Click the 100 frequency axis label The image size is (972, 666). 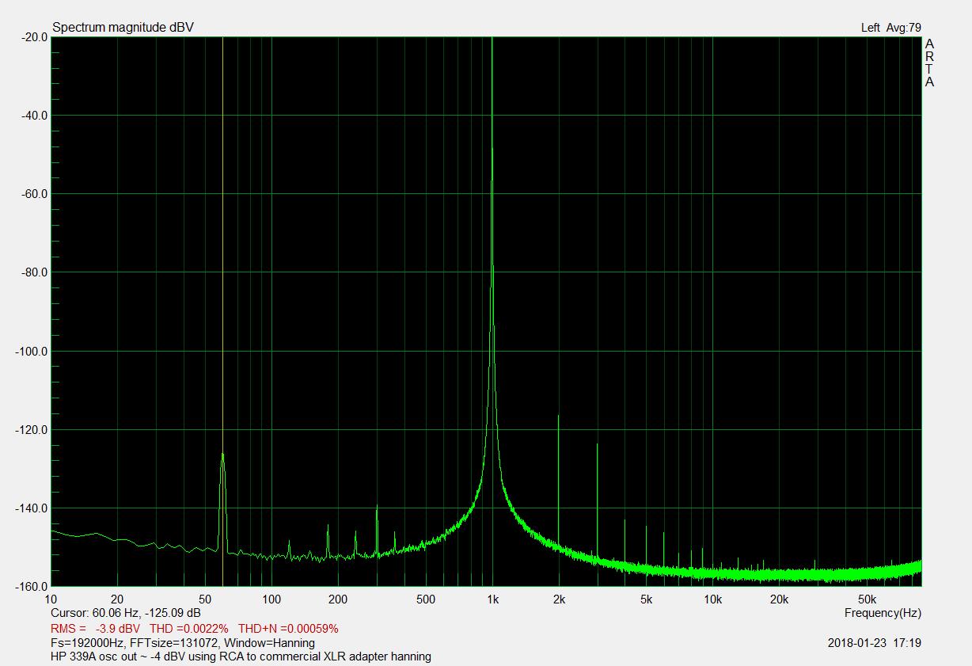271,599
